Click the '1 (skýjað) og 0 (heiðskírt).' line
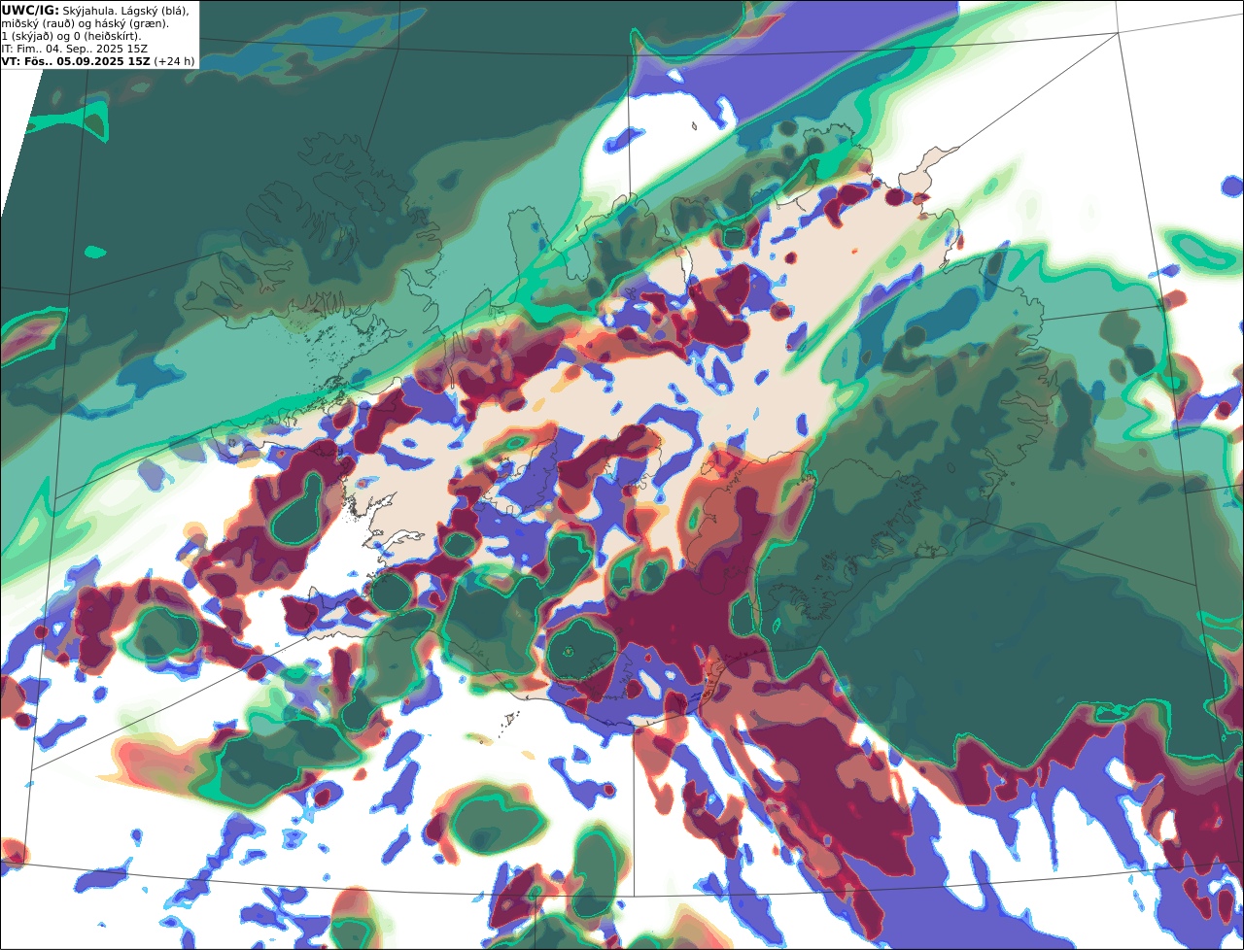The image size is (1244, 950). click(x=71, y=35)
